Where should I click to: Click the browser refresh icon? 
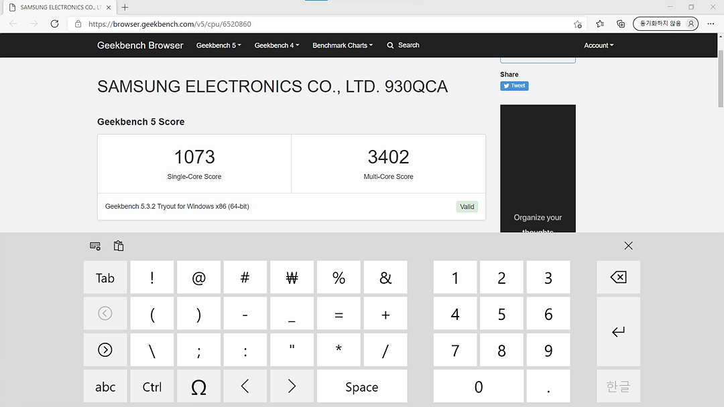(x=54, y=24)
